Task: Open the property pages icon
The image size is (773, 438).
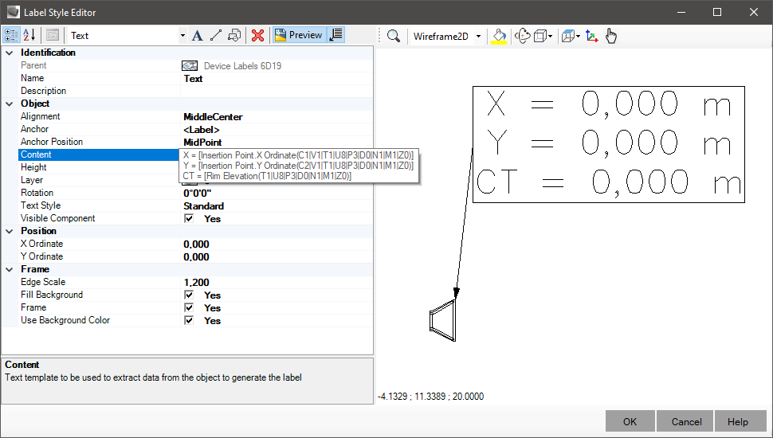Action: (53, 35)
